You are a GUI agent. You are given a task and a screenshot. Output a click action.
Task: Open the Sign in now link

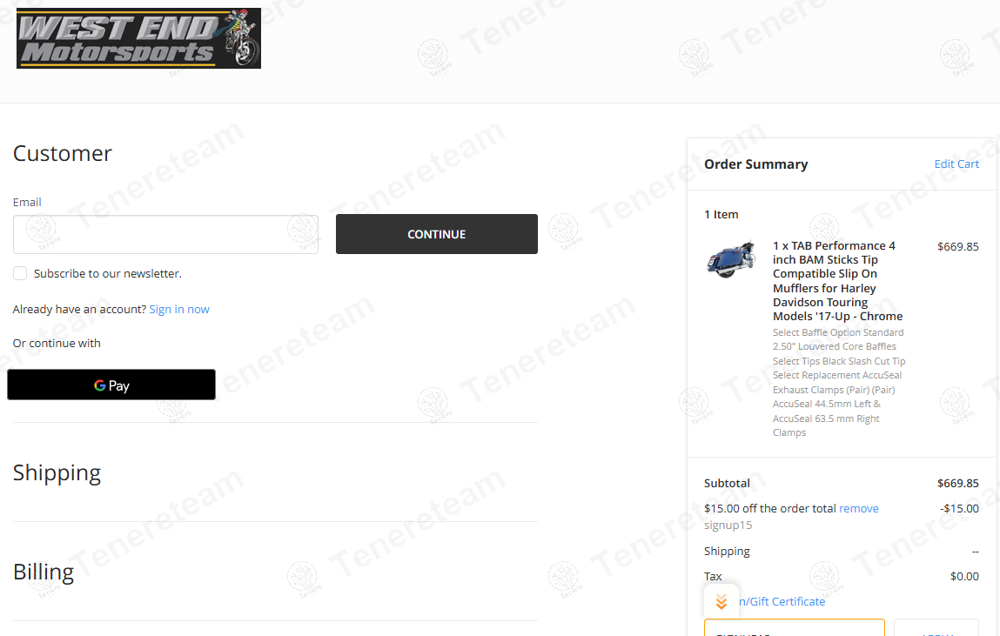179,309
